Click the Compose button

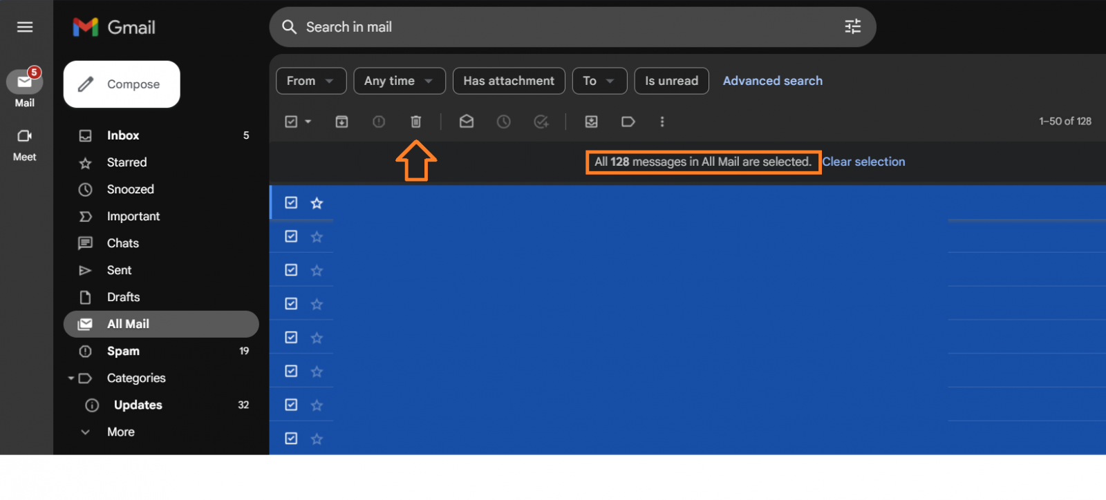122,84
